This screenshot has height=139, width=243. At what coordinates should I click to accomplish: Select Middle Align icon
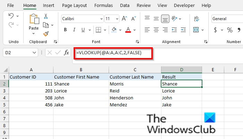pos(156,19)
